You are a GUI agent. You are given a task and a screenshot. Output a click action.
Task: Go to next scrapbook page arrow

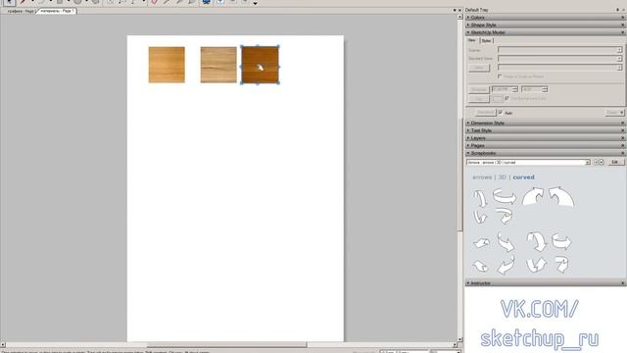tap(601, 162)
